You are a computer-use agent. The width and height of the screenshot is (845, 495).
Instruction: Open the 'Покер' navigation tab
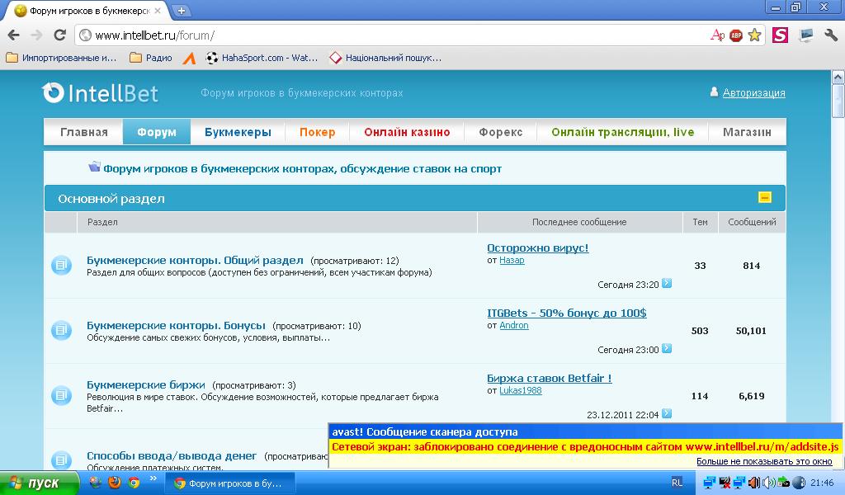318,132
